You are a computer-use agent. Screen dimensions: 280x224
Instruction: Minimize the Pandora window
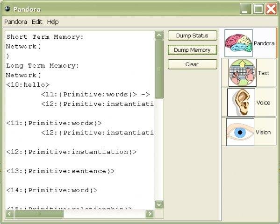click(x=245, y=9)
